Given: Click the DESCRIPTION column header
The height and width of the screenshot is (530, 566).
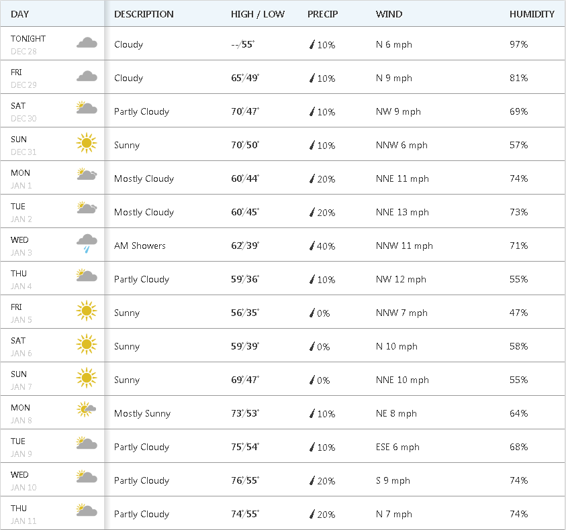Looking at the screenshot, I should pos(144,14).
